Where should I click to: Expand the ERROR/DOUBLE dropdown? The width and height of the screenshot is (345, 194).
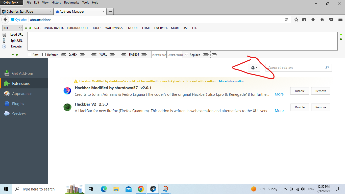pos(78,28)
